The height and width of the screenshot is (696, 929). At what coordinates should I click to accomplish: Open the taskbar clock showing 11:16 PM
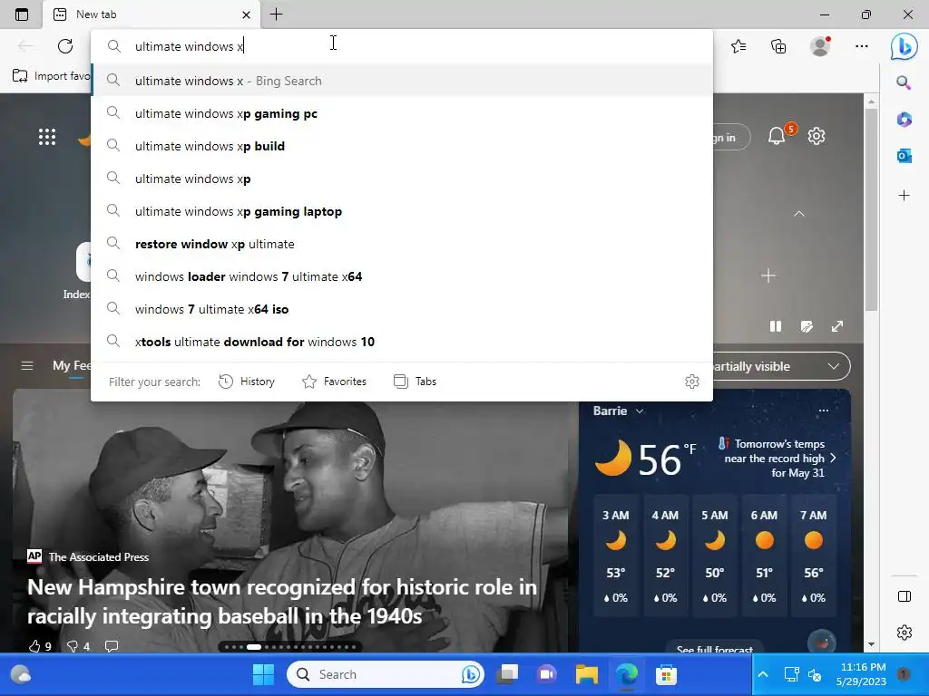pyautogui.click(x=863, y=674)
